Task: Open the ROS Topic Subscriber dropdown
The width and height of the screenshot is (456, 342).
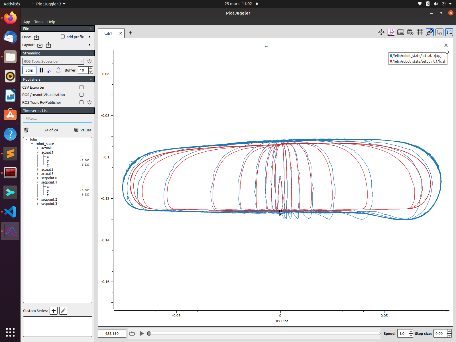Action: click(x=53, y=61)
